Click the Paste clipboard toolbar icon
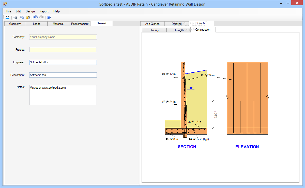This screenshot has height=188, width=305. [28, 17]
